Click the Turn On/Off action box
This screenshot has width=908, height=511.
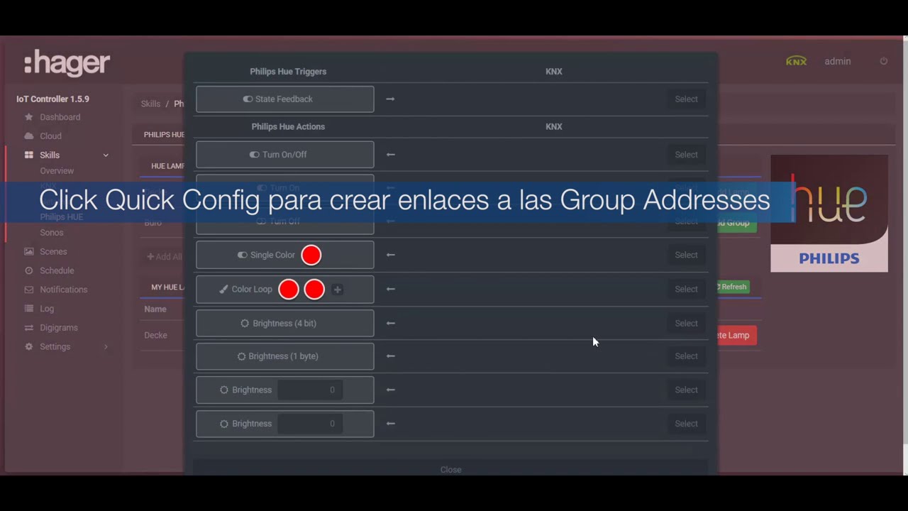[284, 155]
